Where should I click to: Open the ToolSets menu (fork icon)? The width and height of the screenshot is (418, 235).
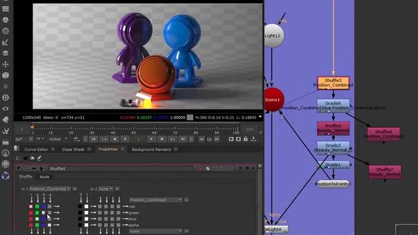click(5, 131)
